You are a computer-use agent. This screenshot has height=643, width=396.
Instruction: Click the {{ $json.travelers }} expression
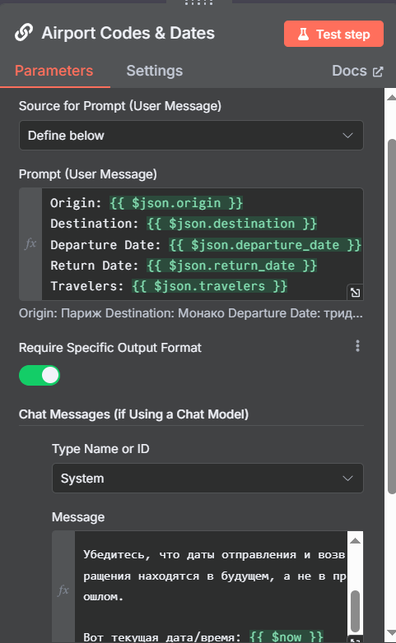pyautogui.click(x=209, y=286)
